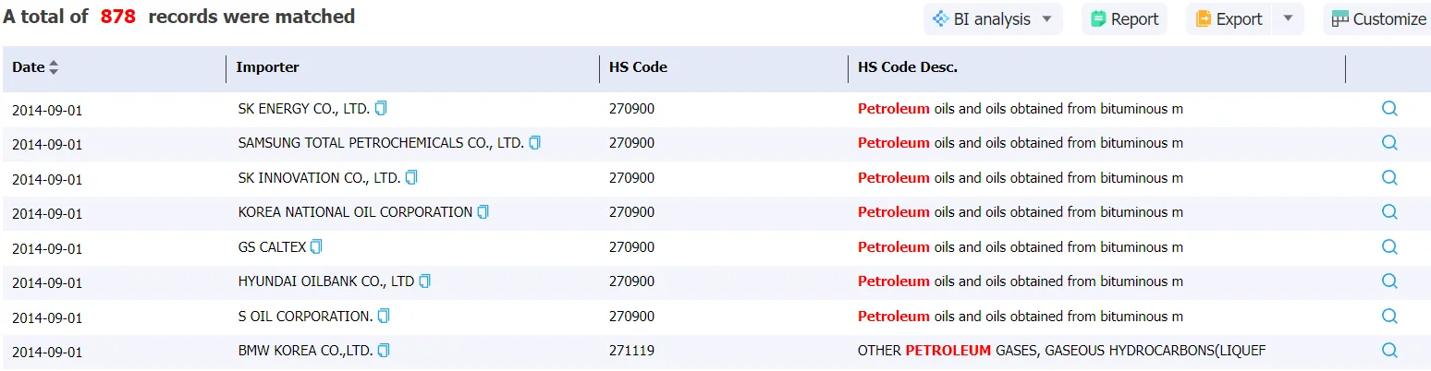View details of S OIL CORPORATION record
1431x371 pixels.
point(1388,316)
